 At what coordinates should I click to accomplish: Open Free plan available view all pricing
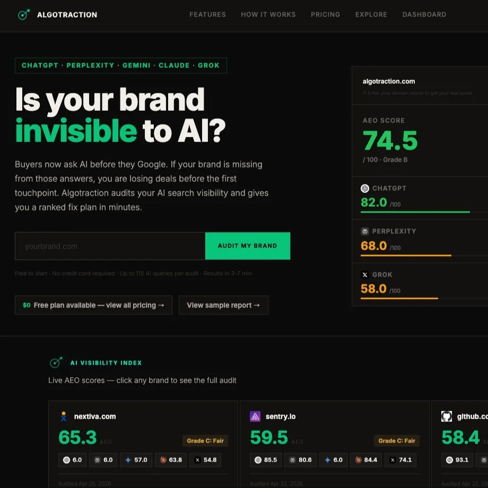point(93,305)
